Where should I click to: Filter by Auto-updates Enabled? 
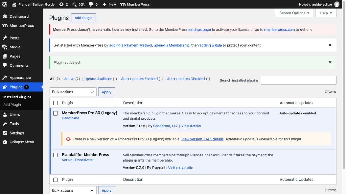139,79
